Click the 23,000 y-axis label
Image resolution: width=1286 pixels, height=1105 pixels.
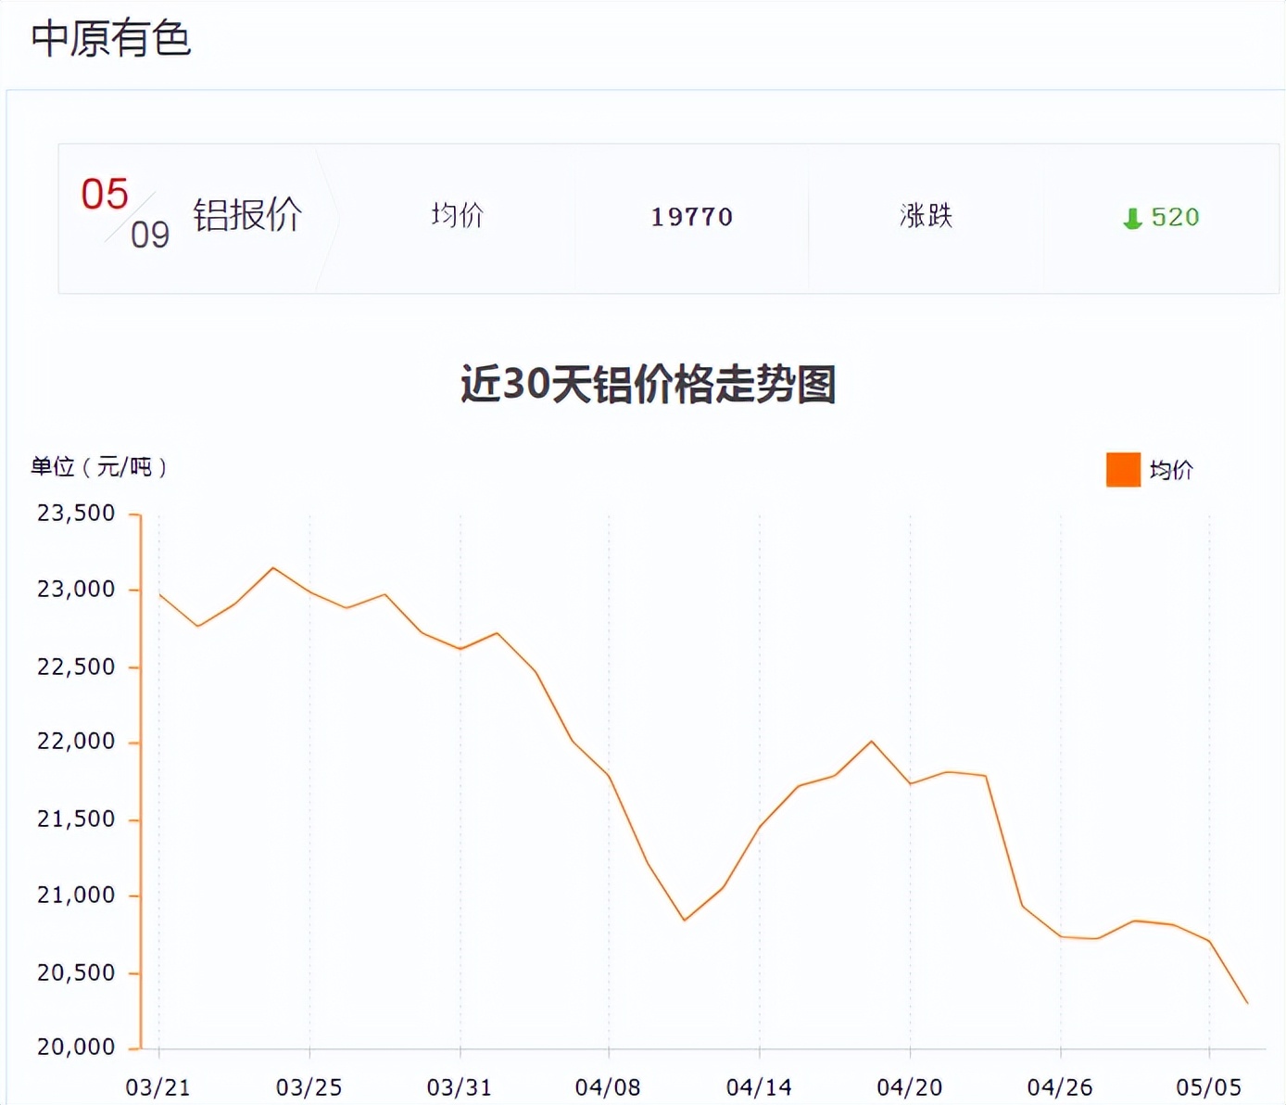(x=76, y=590)
